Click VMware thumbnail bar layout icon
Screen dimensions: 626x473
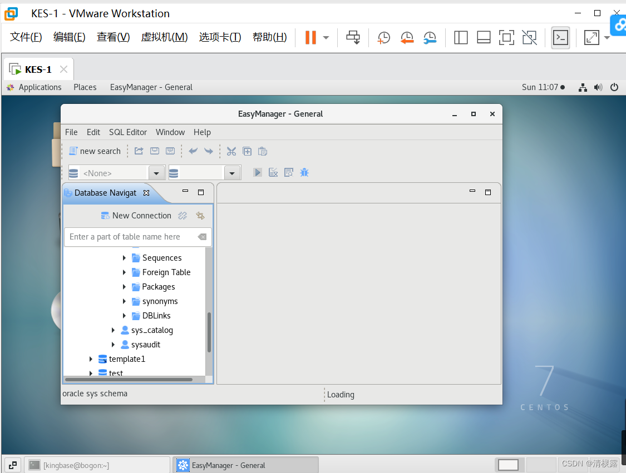(484, 37)
